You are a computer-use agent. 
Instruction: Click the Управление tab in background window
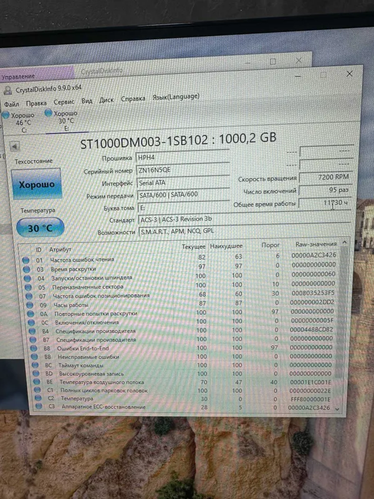17,76
